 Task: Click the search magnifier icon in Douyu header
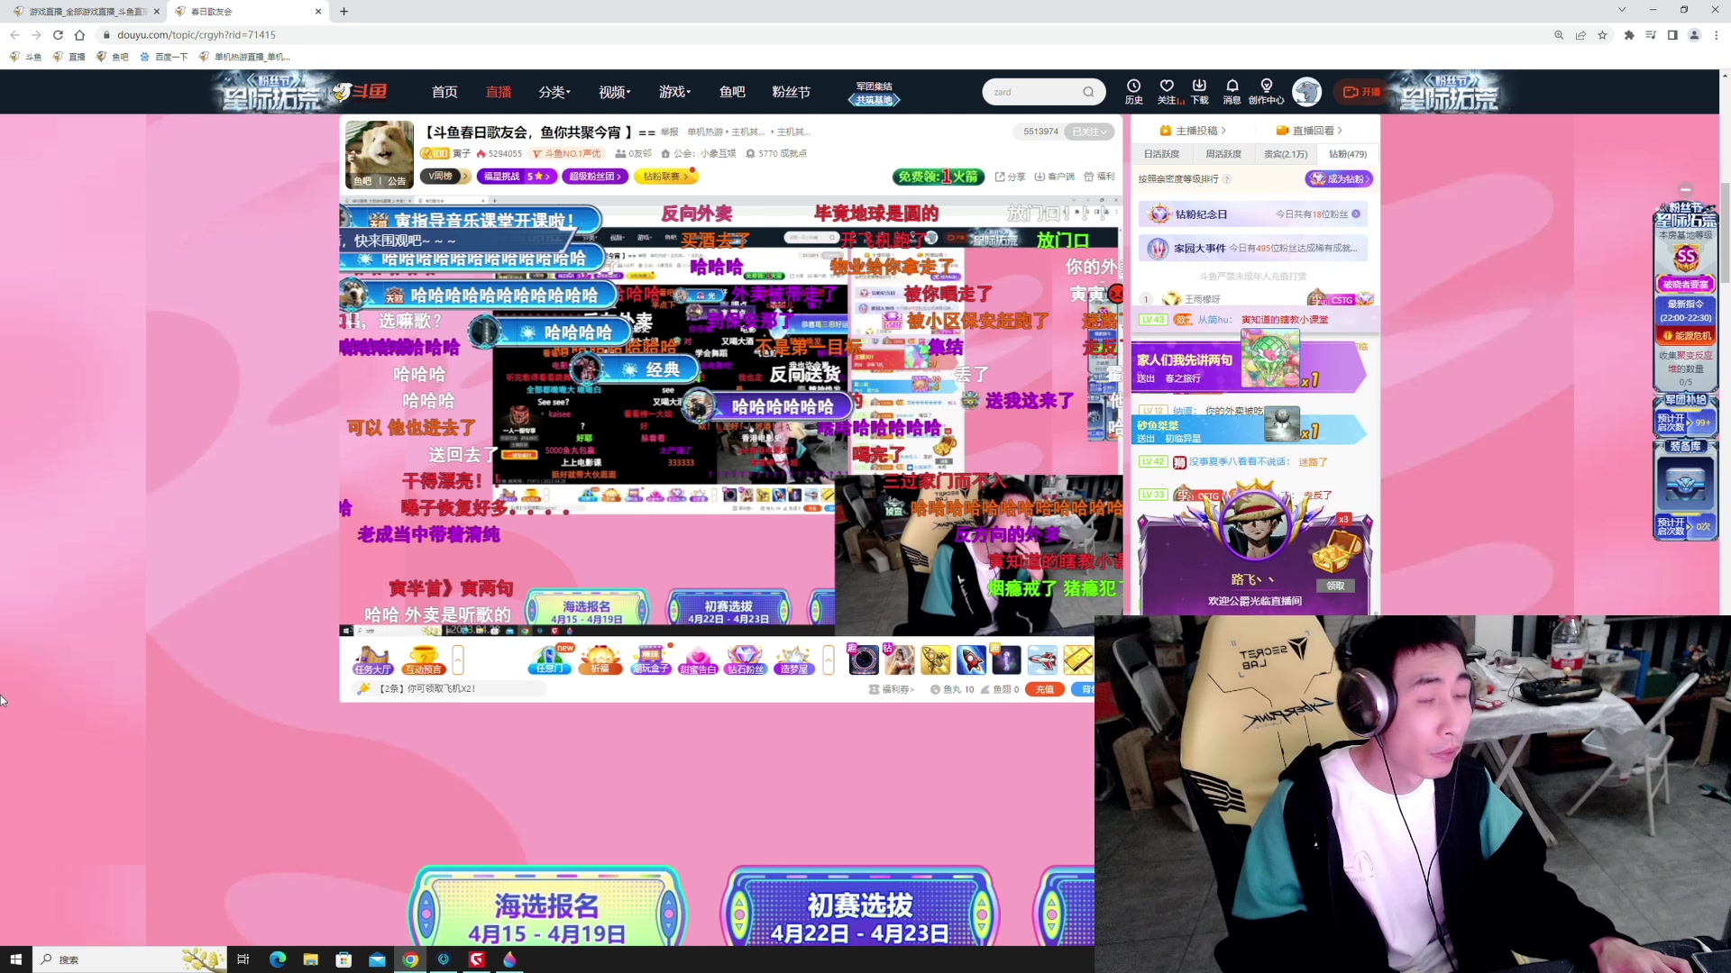pyautogui.click(x=1088, y=92)
